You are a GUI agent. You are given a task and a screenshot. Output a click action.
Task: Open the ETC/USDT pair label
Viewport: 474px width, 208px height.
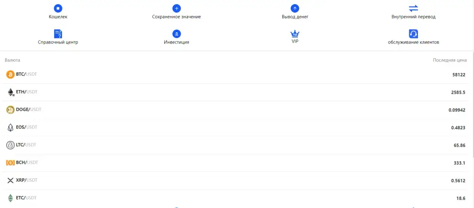(26, 198)
